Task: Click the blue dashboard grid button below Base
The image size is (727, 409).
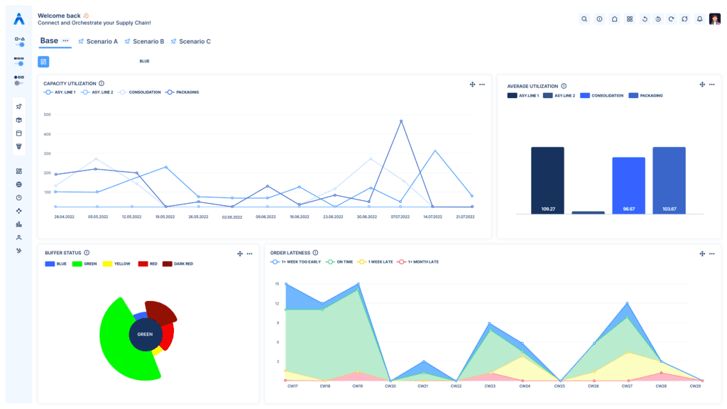Action: [43, 62]
